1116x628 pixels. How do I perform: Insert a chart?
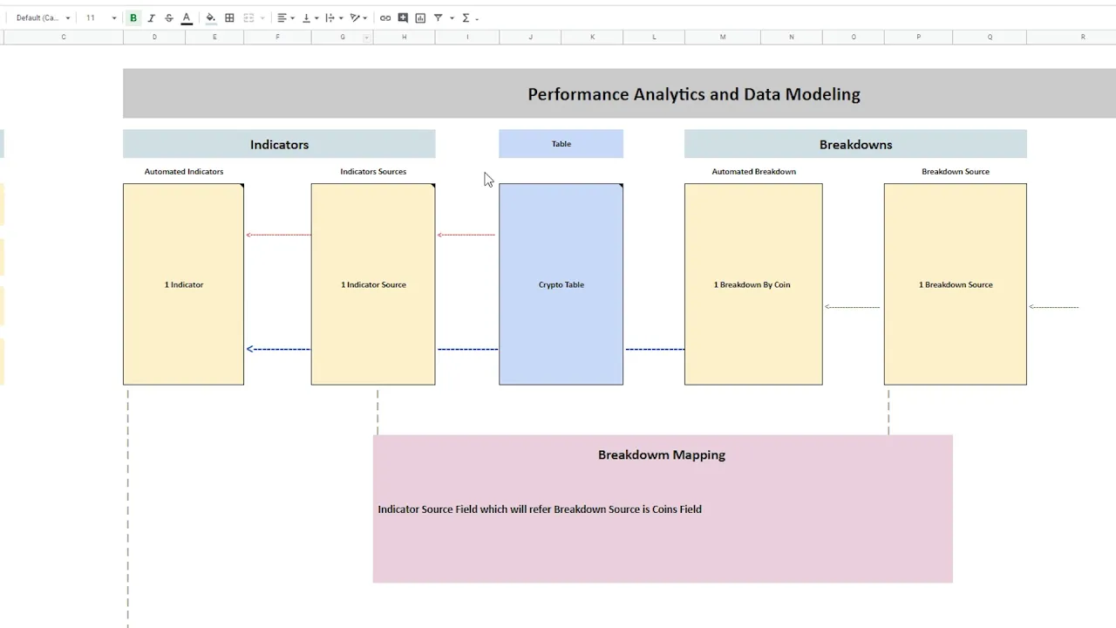pos(419,17)
